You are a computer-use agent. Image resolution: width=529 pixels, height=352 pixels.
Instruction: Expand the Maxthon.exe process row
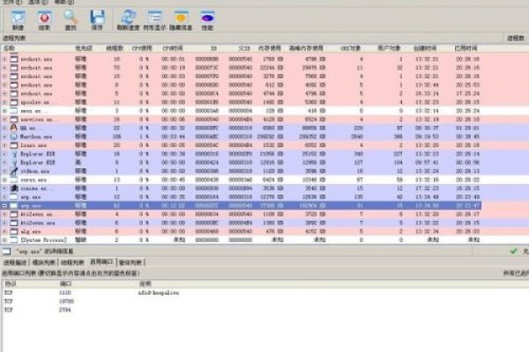tap(4, 136)
